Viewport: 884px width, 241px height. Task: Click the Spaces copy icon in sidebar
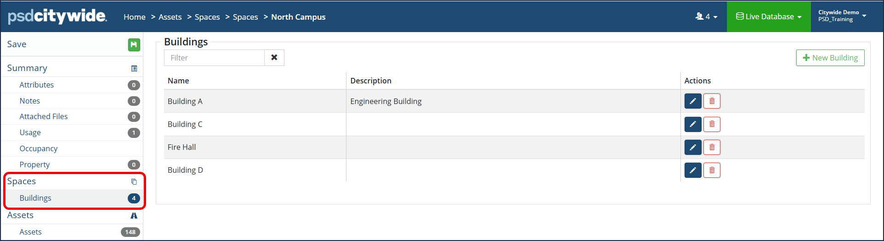pyautogui.click(x=134, y=182)
